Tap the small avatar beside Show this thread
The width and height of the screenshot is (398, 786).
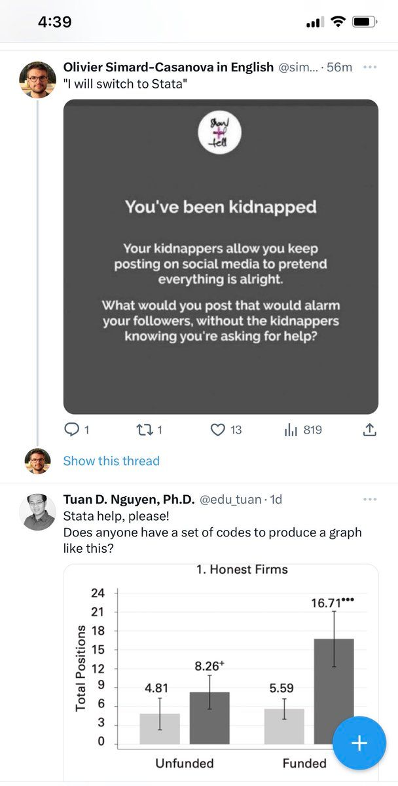[x=37, y=461]
